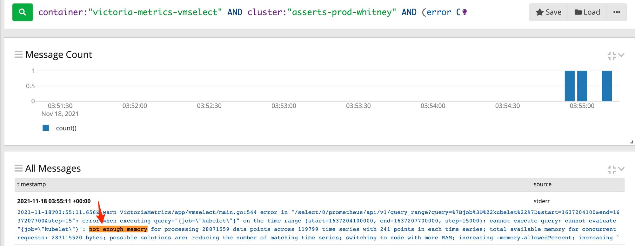Click the Save button with the star
This screenshot has width=635, height=246.
click(548, 12)
